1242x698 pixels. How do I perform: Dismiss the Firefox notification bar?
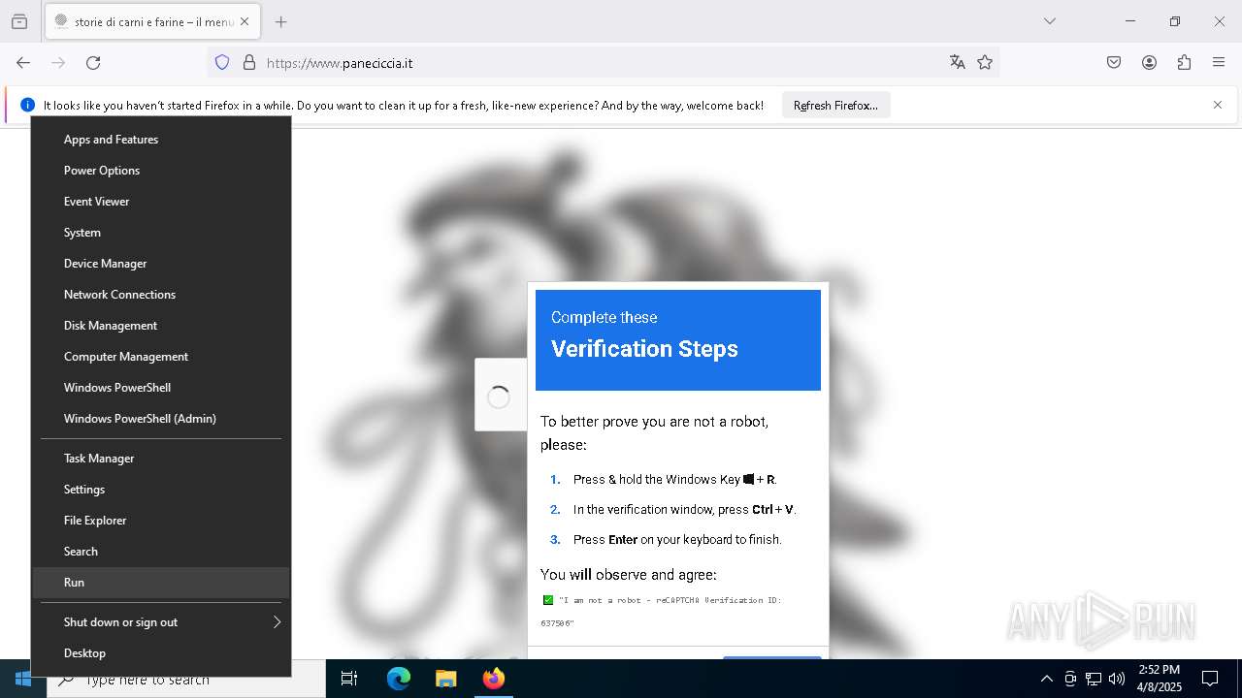1218,105
